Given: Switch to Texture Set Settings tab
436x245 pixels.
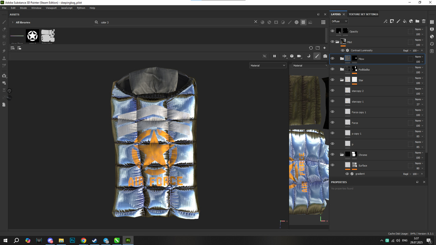Looking at the screenshot, I should pos(363,14).
